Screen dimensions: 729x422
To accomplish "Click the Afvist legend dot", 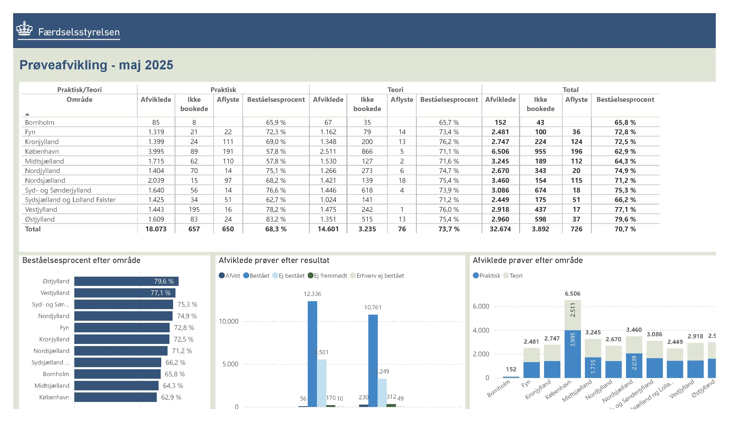I will [x=222, y=275].
